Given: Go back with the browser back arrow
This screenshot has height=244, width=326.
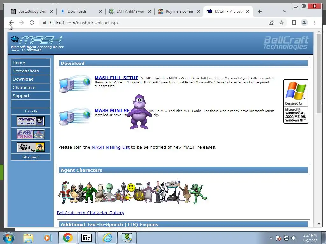Looking at the screenshot, I should click(x=11, y=23).
